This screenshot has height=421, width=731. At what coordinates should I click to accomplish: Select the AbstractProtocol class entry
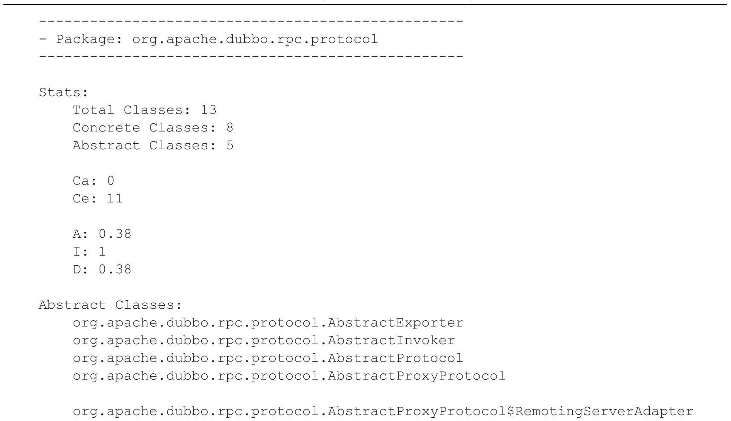click(268, 358)
